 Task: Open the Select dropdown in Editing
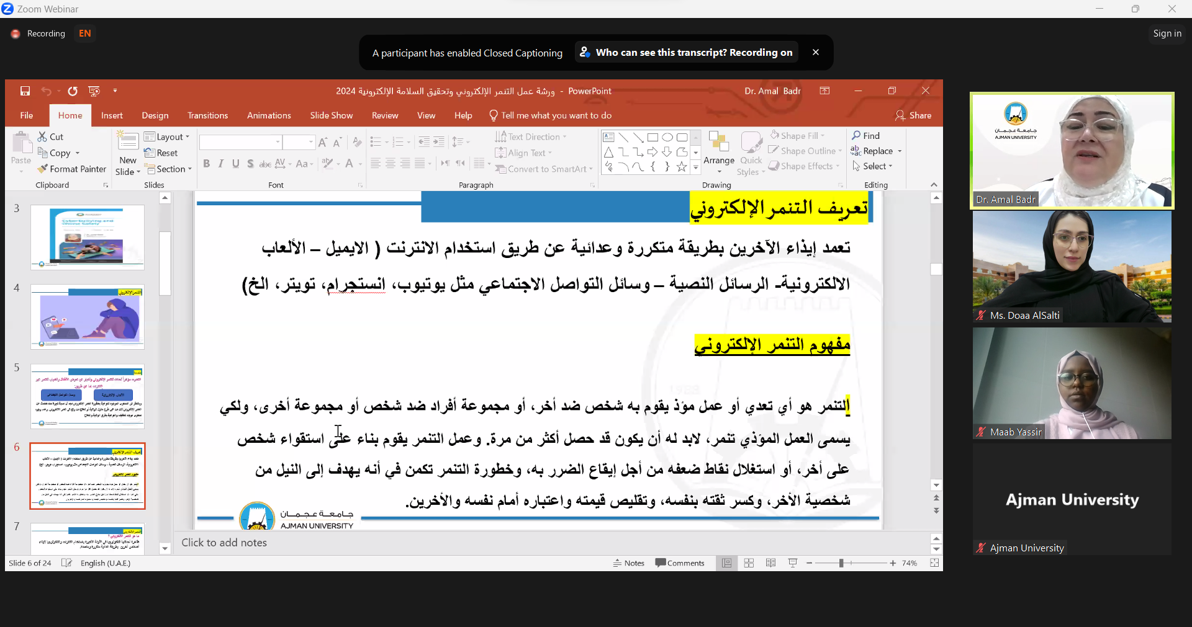pos(873,166)
